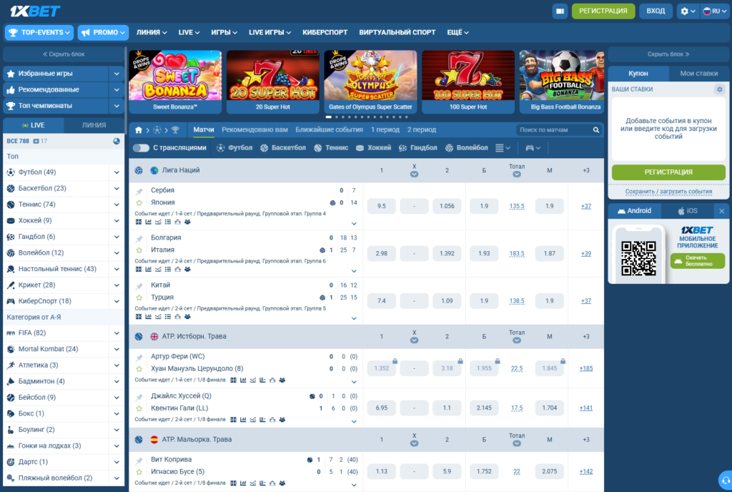Click Сохранить / загрузить события link
The image size is (732, 492).
coord(668,192)
